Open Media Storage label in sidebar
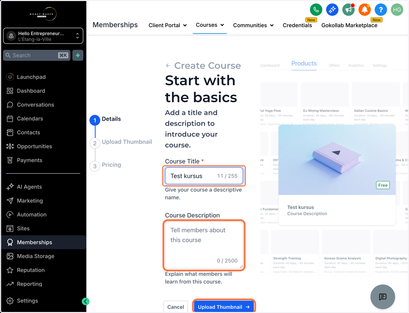Screen dimensions: 409x313 (x=36, y=256)
